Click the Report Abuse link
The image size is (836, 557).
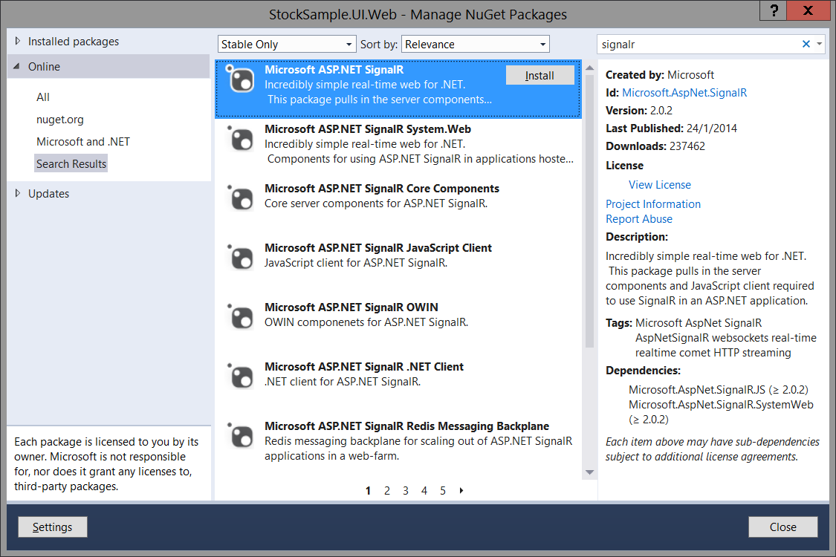(x=638, y=218)
